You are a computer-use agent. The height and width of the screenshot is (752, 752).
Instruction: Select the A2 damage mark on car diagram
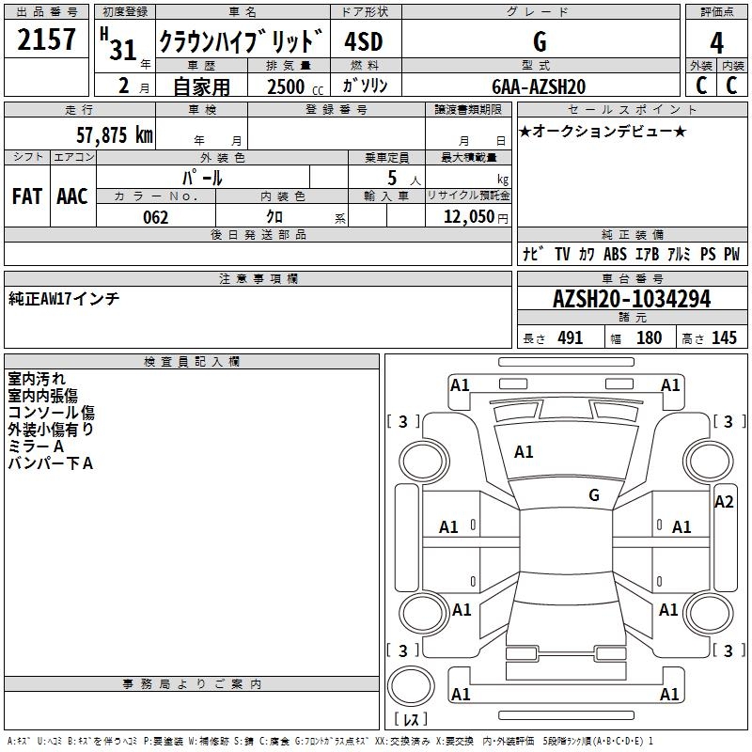[x=723, y=502]
